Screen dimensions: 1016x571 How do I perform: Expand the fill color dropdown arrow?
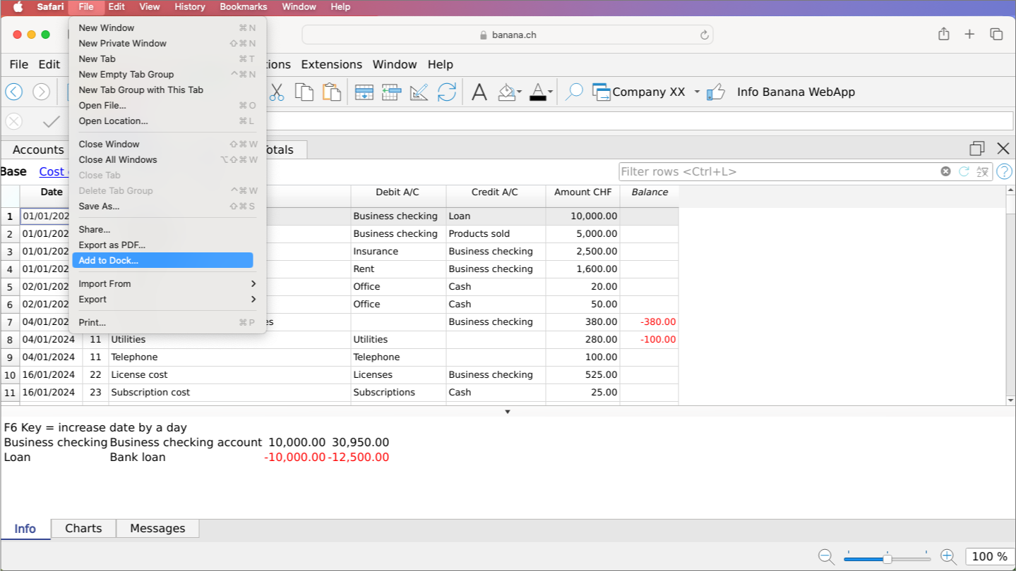520,92
